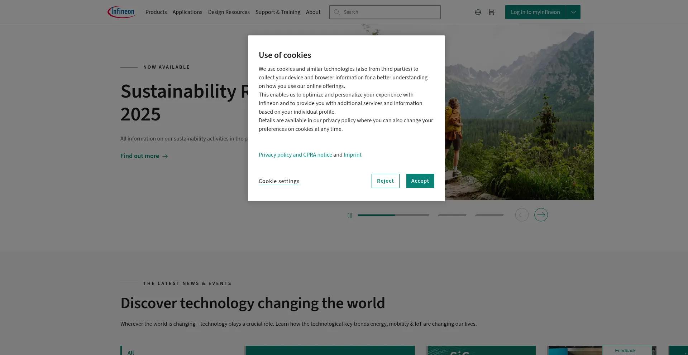
Task: Open Cookie settings
Action: (x=279, y=181)
